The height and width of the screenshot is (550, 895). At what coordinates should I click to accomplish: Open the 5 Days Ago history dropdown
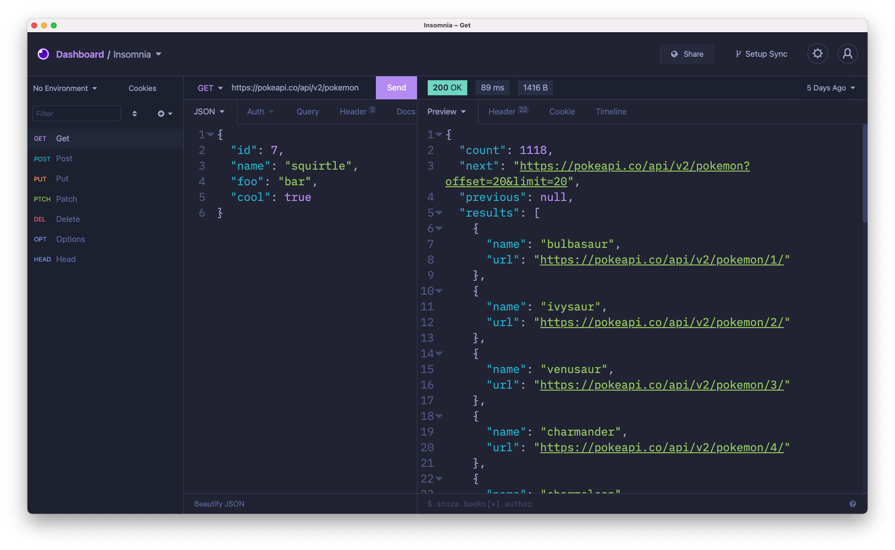(x=831, y=88)
